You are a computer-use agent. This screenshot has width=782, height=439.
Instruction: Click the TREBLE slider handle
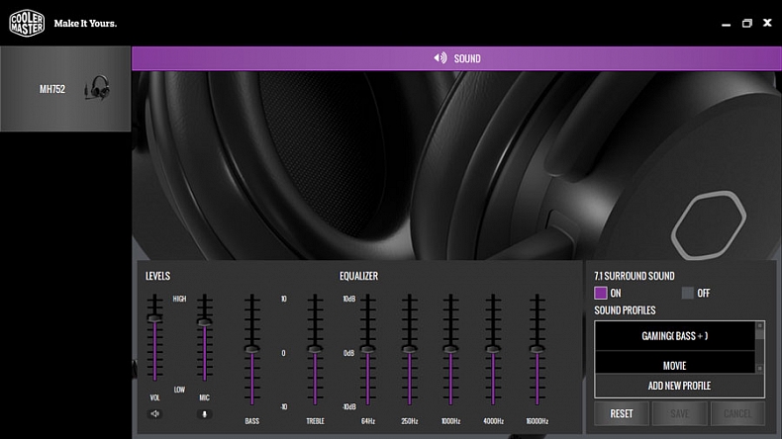pos(315,349)
